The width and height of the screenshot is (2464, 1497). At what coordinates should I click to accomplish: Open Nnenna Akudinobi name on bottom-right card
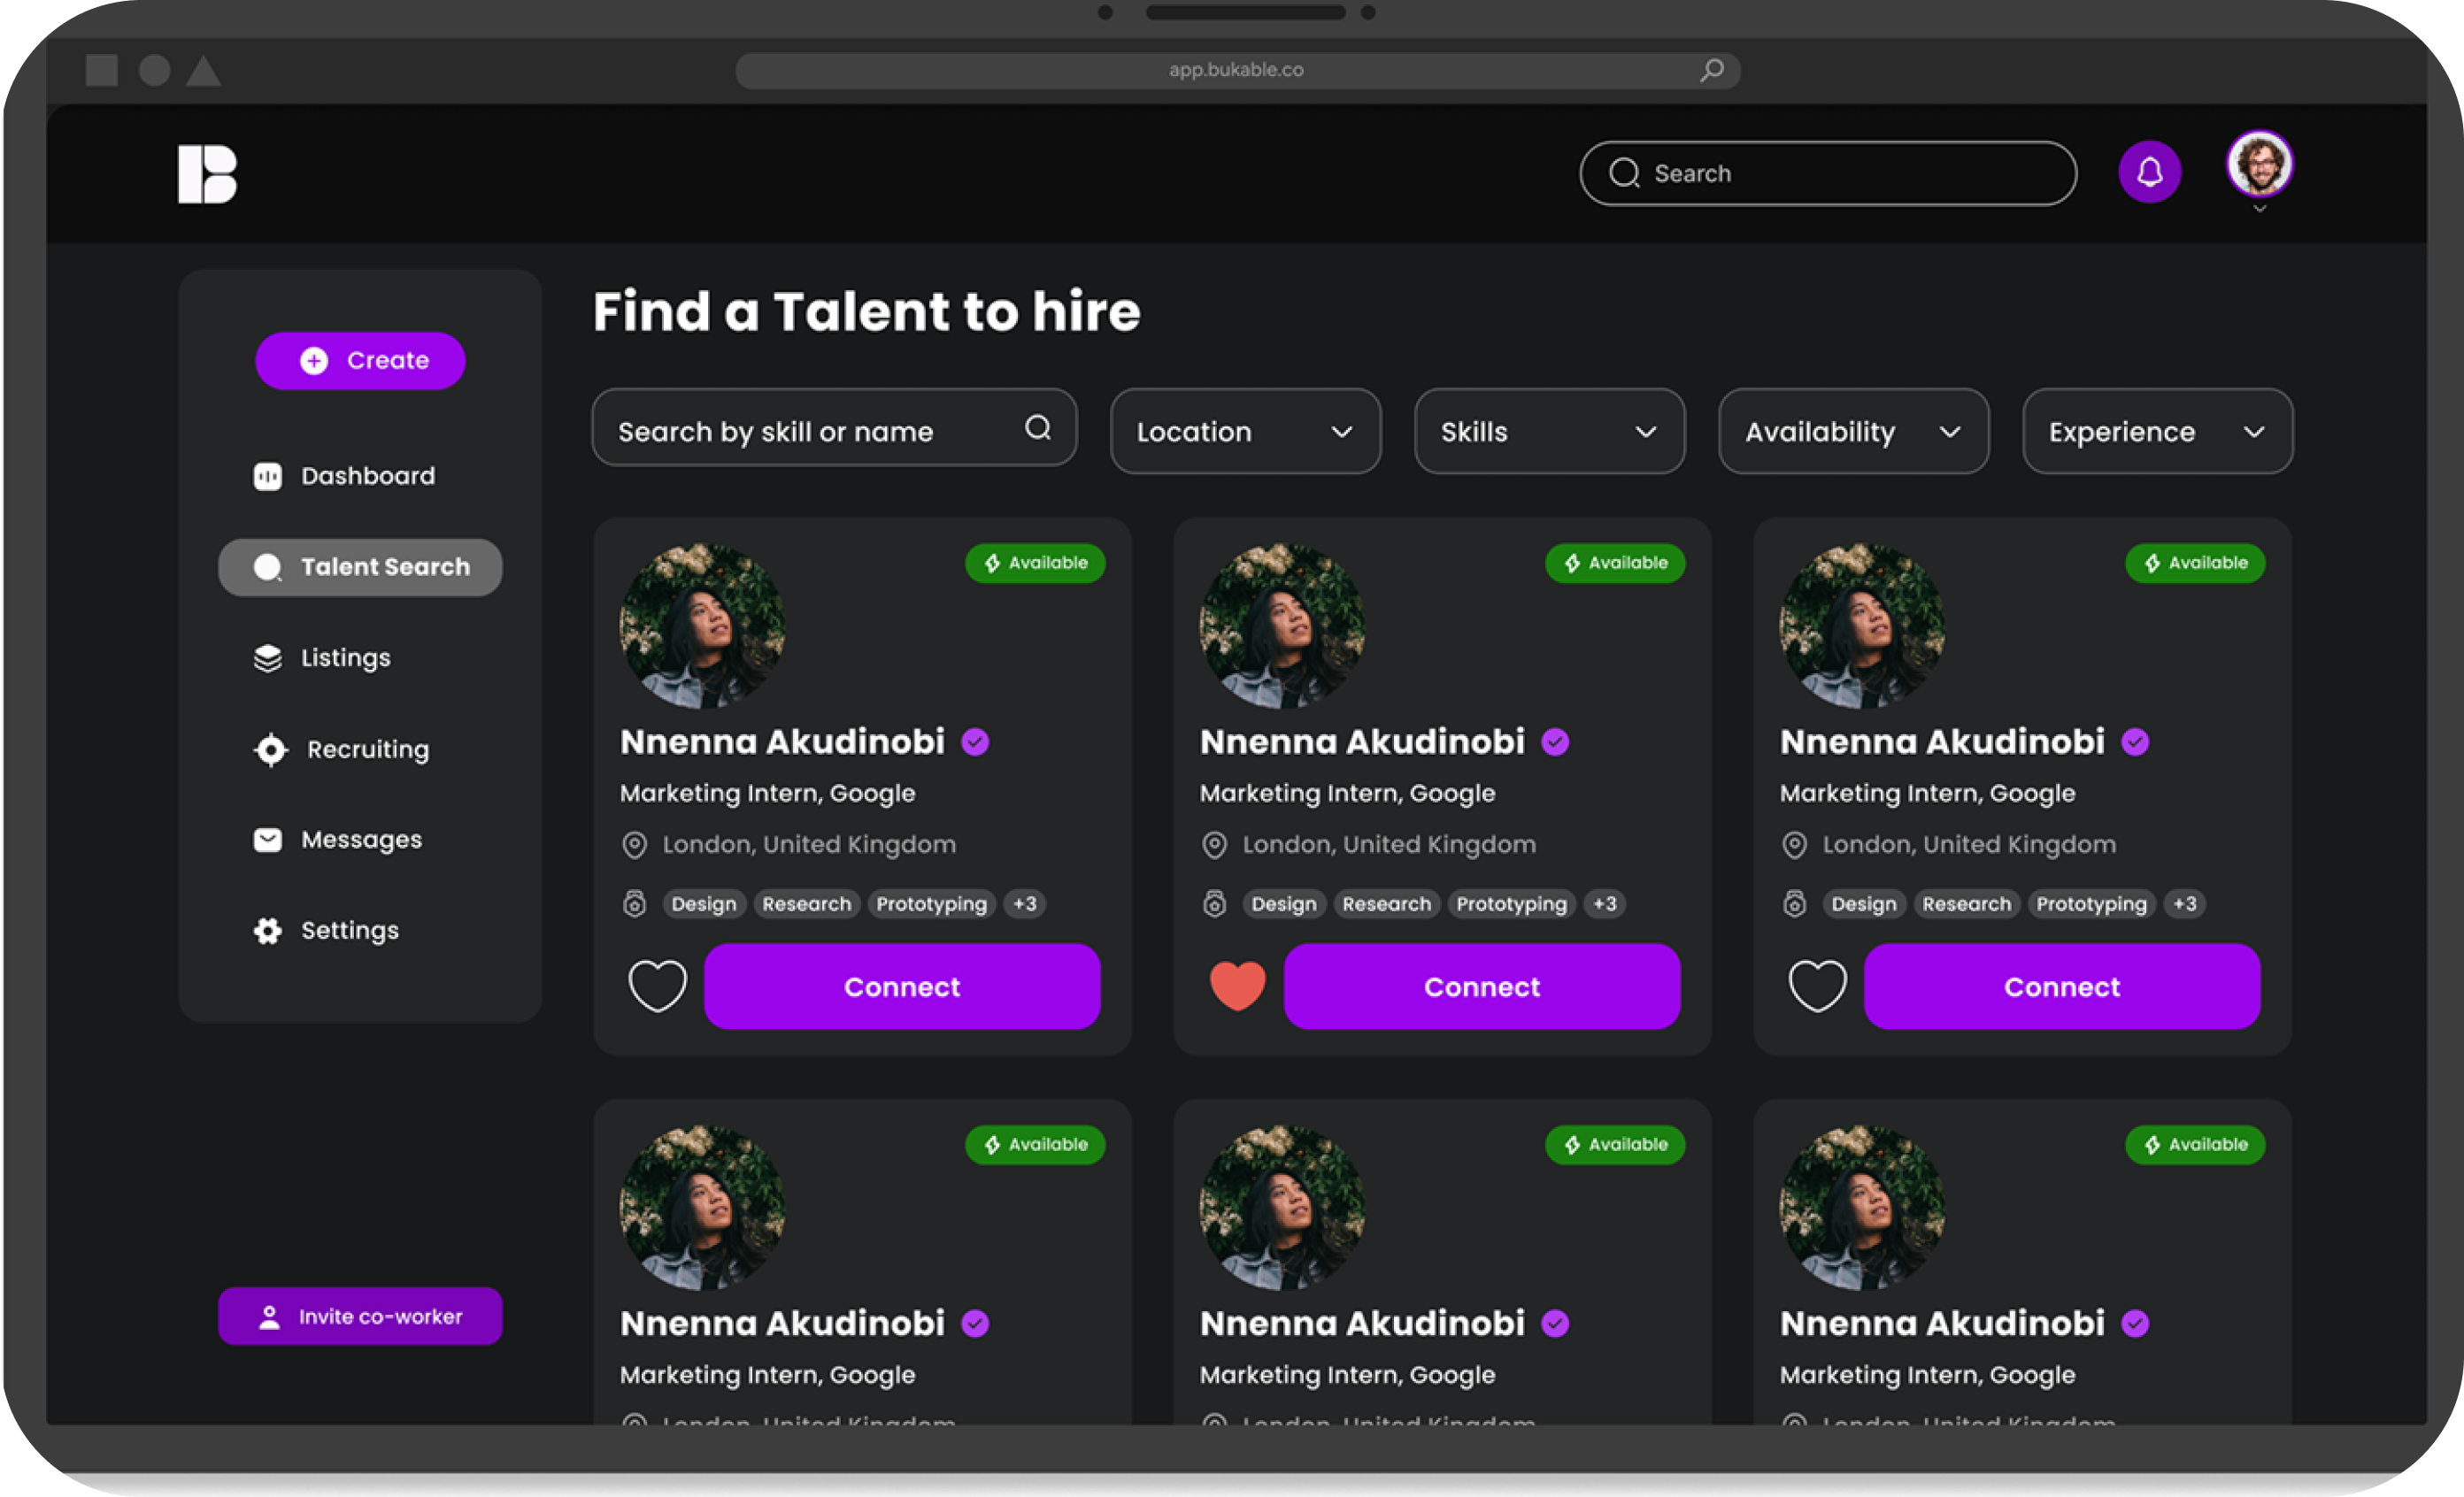point(1942,1323)
